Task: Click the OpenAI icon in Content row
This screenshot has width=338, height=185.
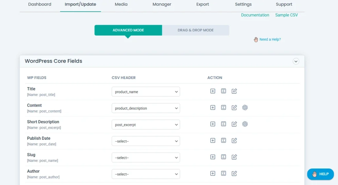Action: pyautogui.click(x=245, y=108)
